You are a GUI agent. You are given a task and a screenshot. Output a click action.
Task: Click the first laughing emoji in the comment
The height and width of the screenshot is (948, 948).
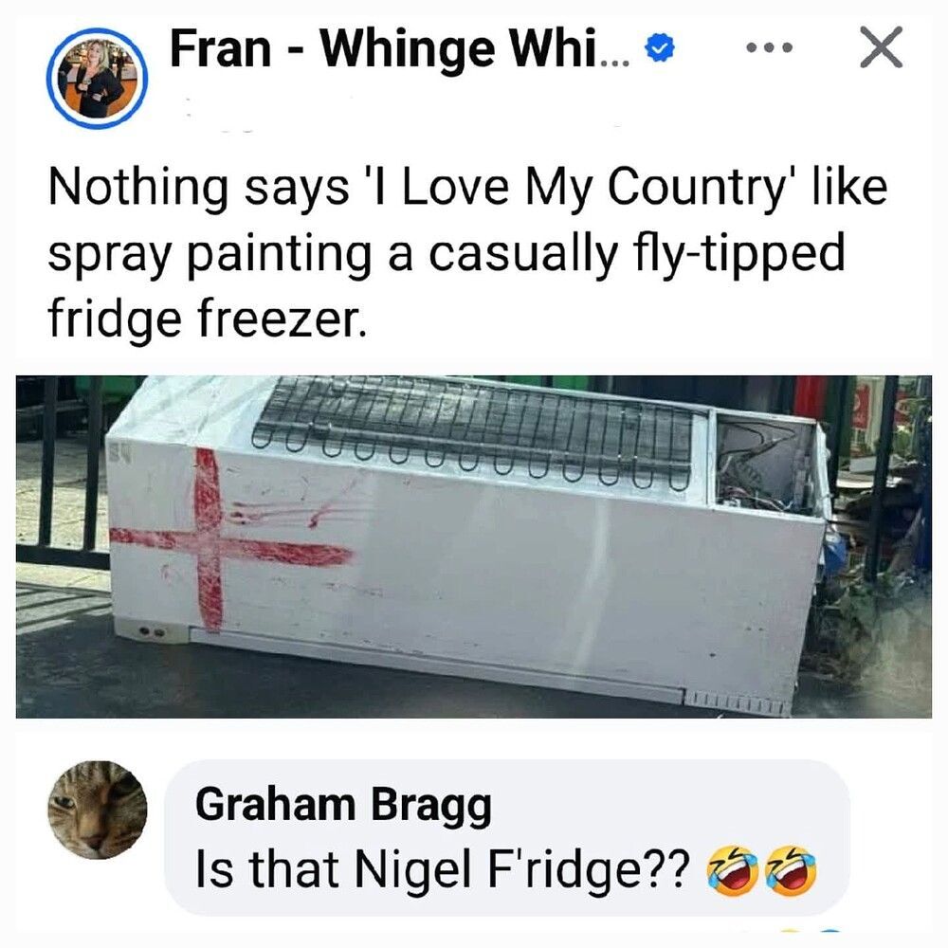(x=731, y=870)
